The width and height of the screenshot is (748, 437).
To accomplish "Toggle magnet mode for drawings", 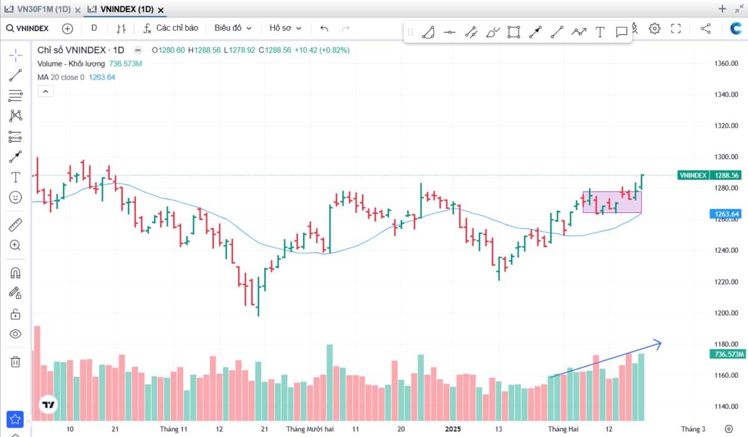I will click(x=16, y=273).
